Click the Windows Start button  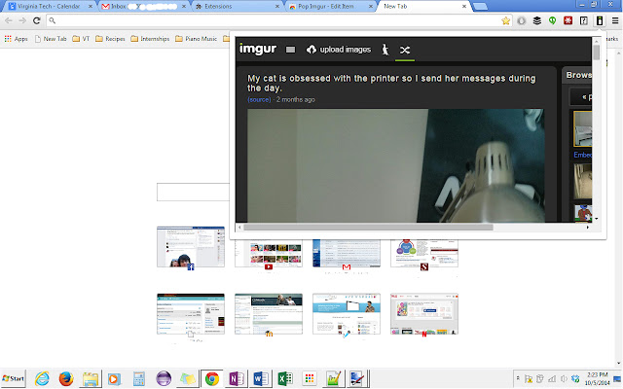13,378
